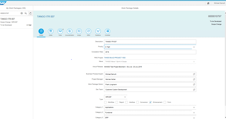Open value help for Project Manager
Viewport: 226px width, 119px height.
(194, 79)
